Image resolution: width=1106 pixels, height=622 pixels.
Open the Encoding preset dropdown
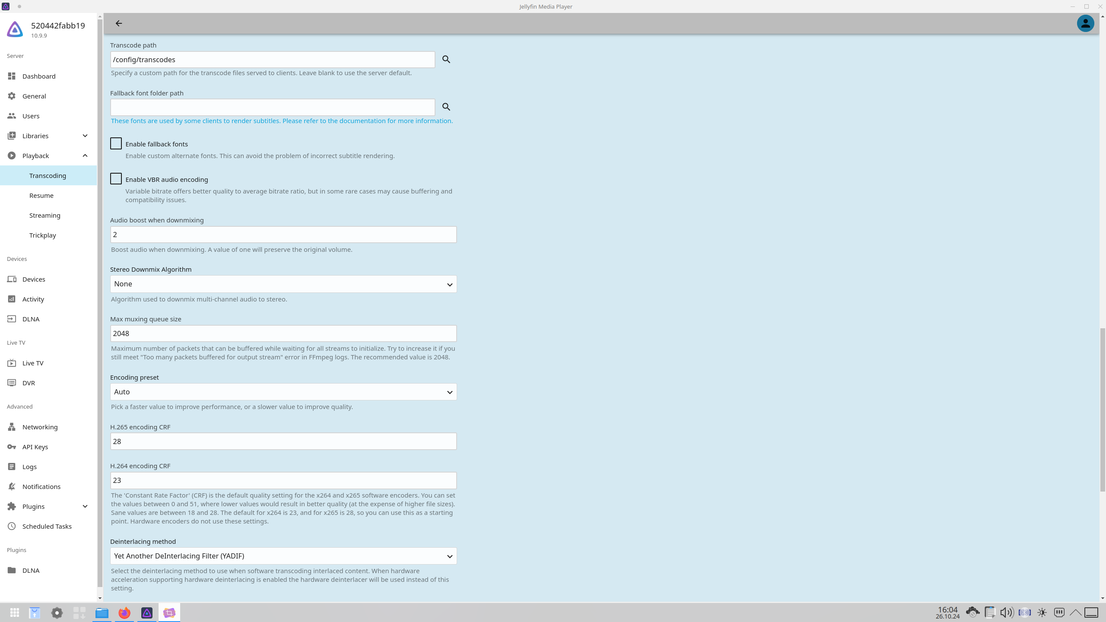pyautogui.click(x=283, y=392)
